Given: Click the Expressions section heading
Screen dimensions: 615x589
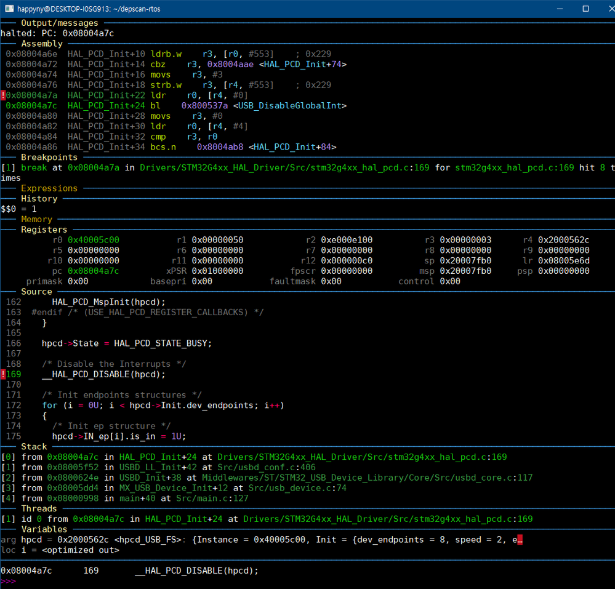Looking at the screenshot, I should 49,188.
